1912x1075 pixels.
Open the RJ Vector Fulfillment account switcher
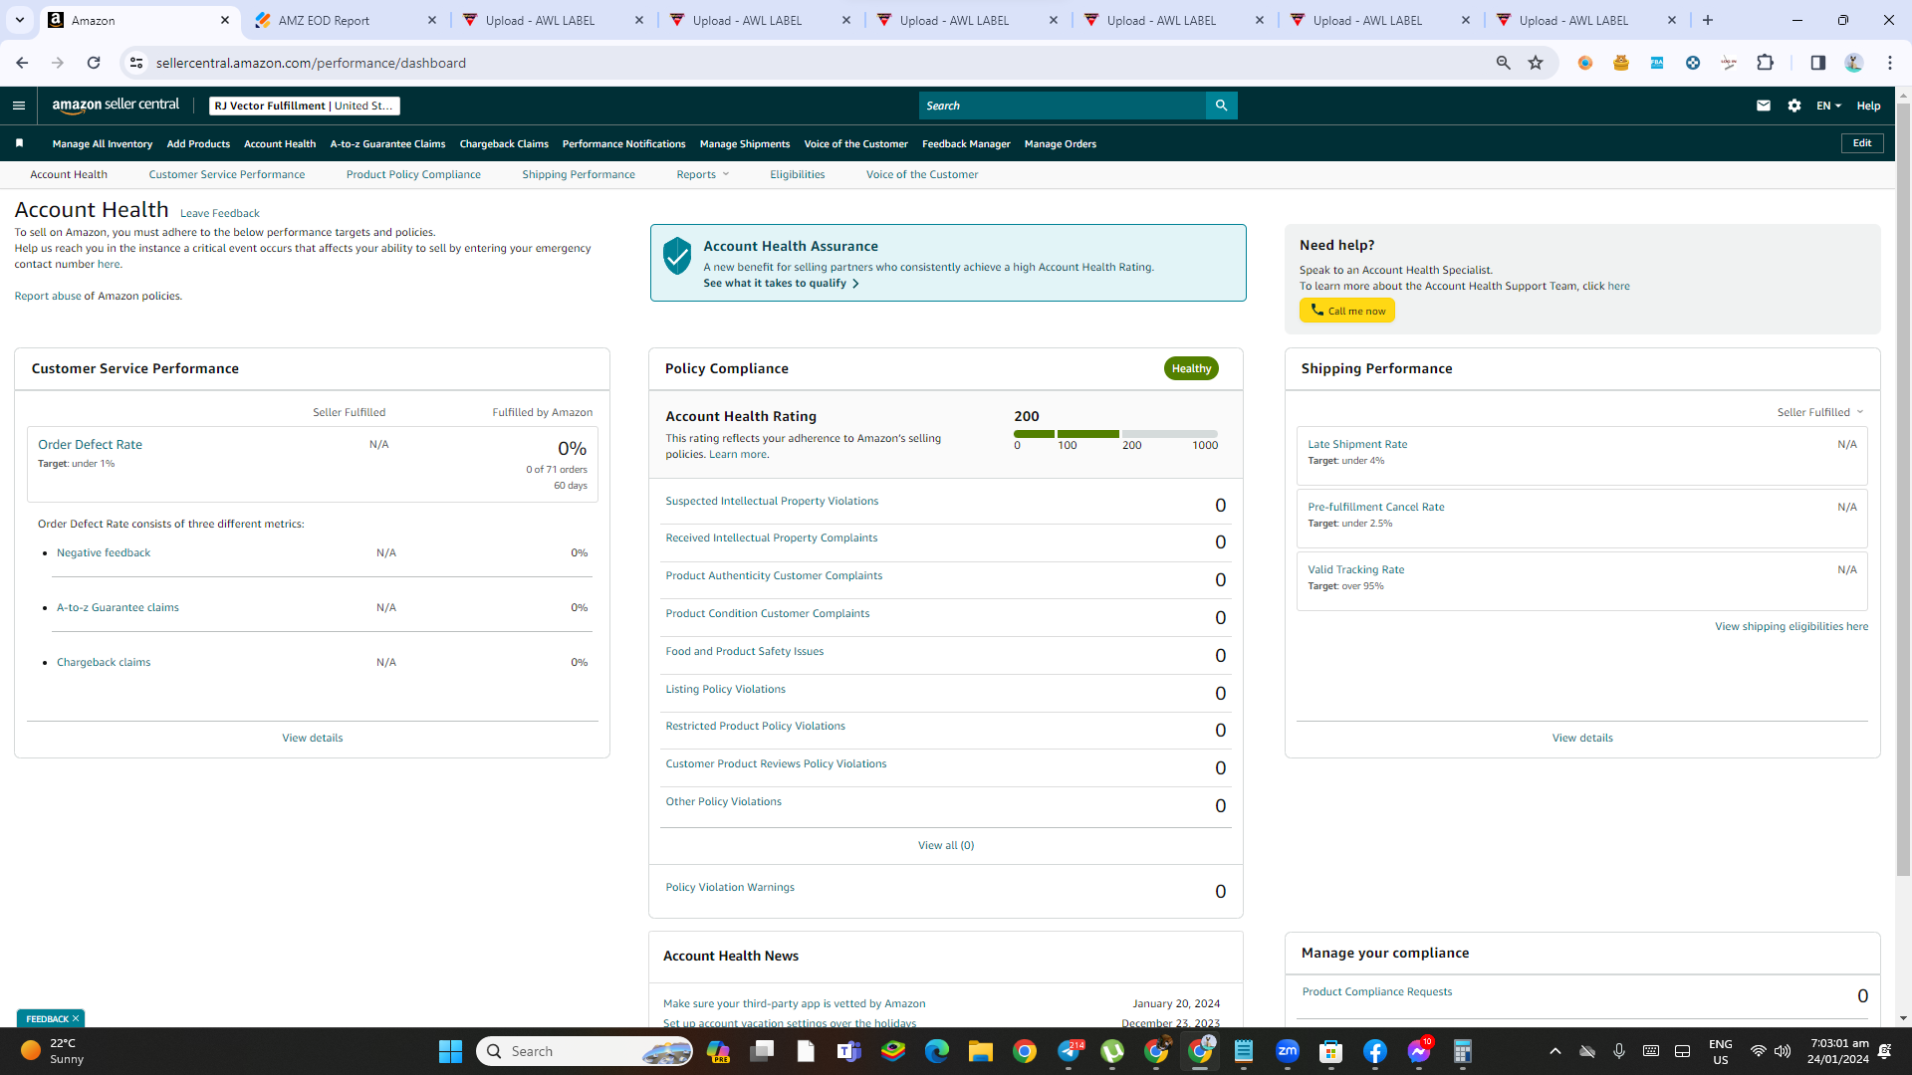click(305, 106)
